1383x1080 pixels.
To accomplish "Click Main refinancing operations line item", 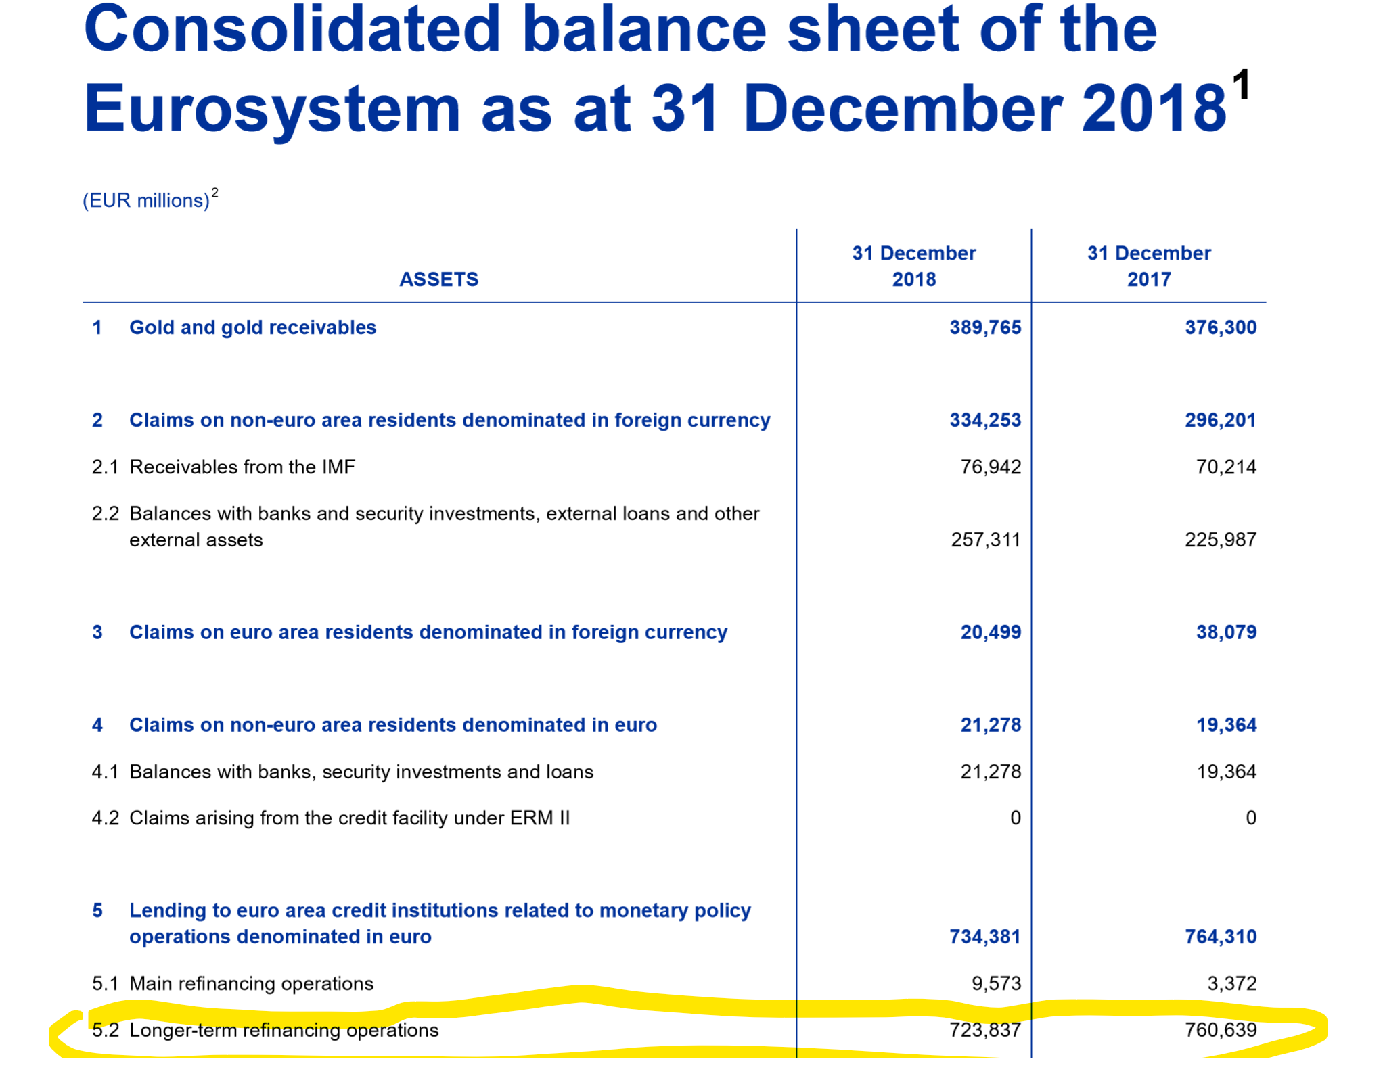I will point(251,984).
